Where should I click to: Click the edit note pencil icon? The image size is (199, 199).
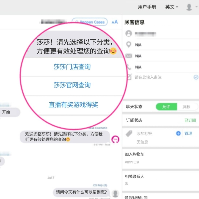coord(129,77)
